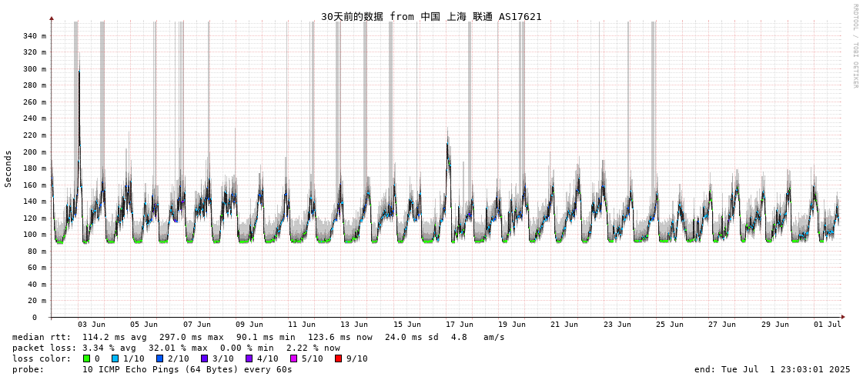Screen dimensions: 863x380
Task: Click the "297.0 ms max" rtt value
Action: click(x=192, y=337)
